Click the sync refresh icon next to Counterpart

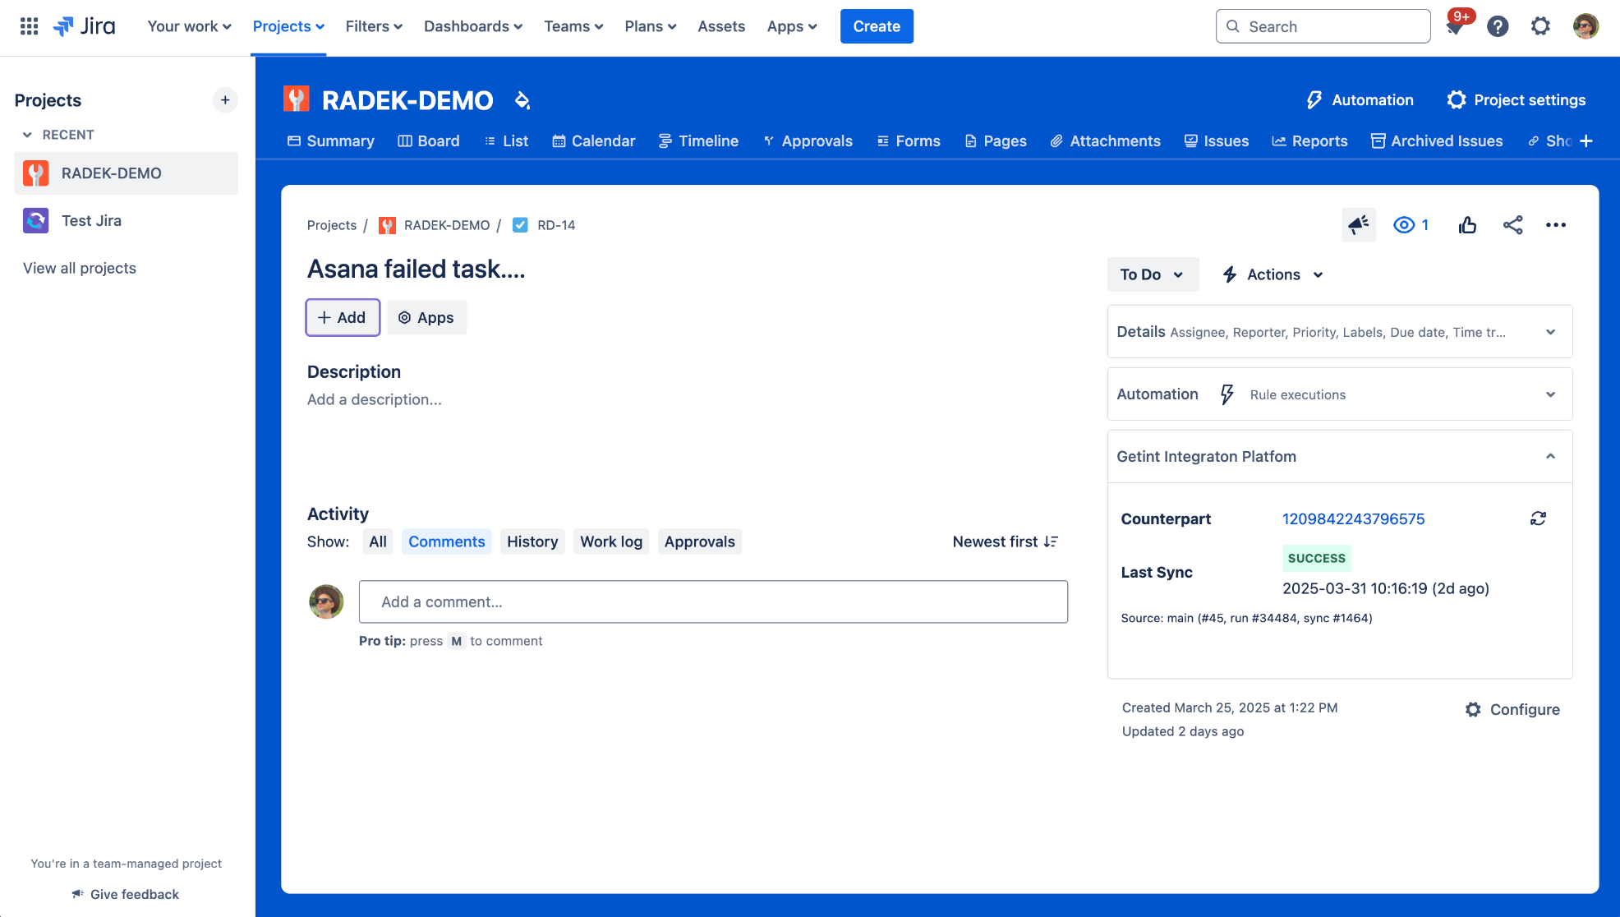pos(1538,518)
